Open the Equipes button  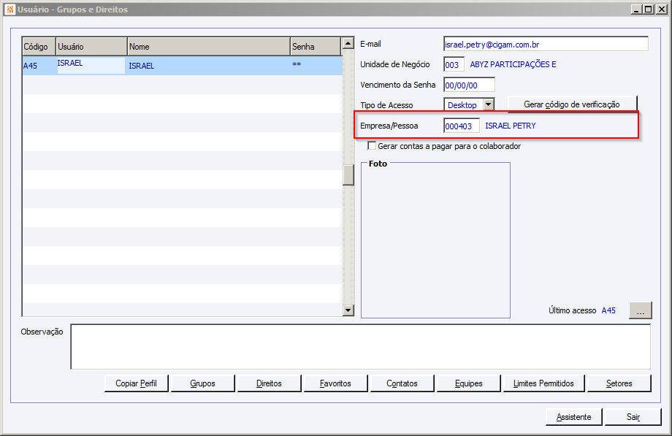468,383
